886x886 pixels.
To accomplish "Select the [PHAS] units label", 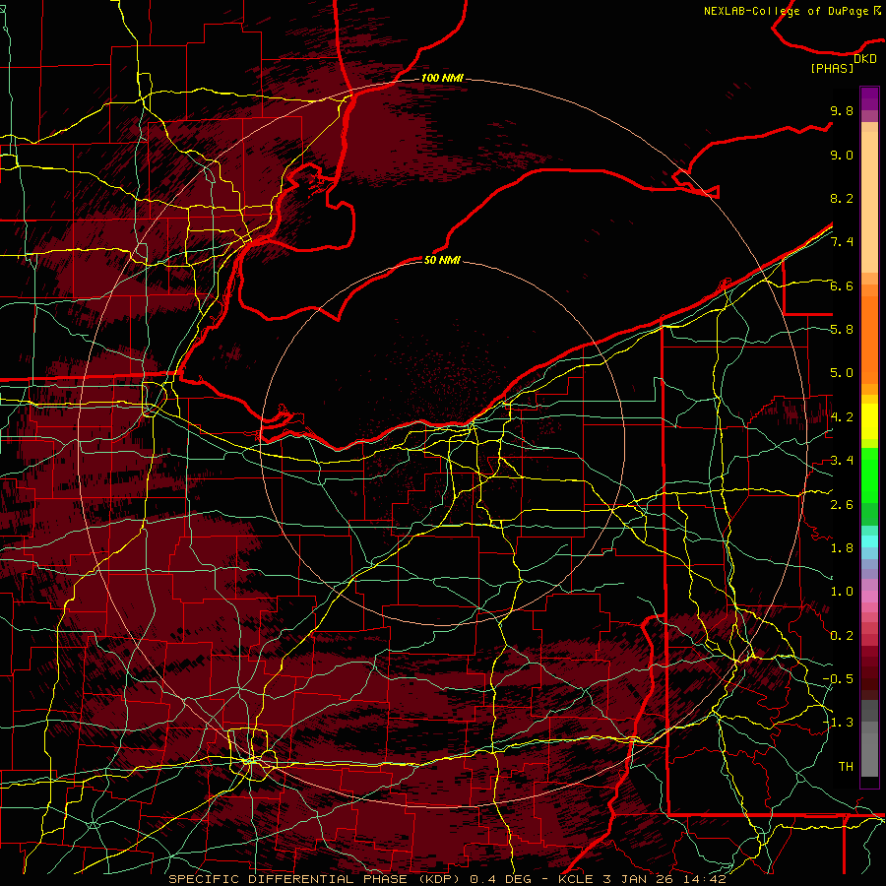I will coord(832,68).
